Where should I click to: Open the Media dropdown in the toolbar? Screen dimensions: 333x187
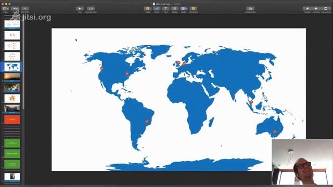(x=184, y=8)
